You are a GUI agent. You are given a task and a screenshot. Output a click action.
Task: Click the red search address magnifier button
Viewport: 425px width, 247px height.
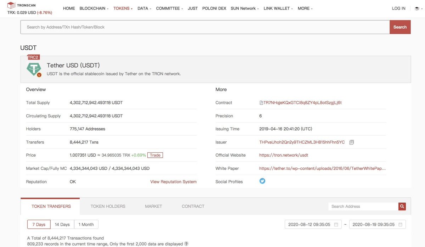[x=402, y=206]
